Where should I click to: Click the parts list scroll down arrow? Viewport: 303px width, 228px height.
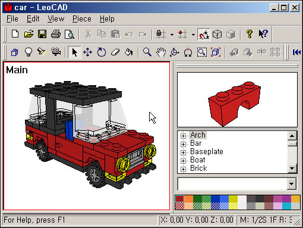point(292,168)
